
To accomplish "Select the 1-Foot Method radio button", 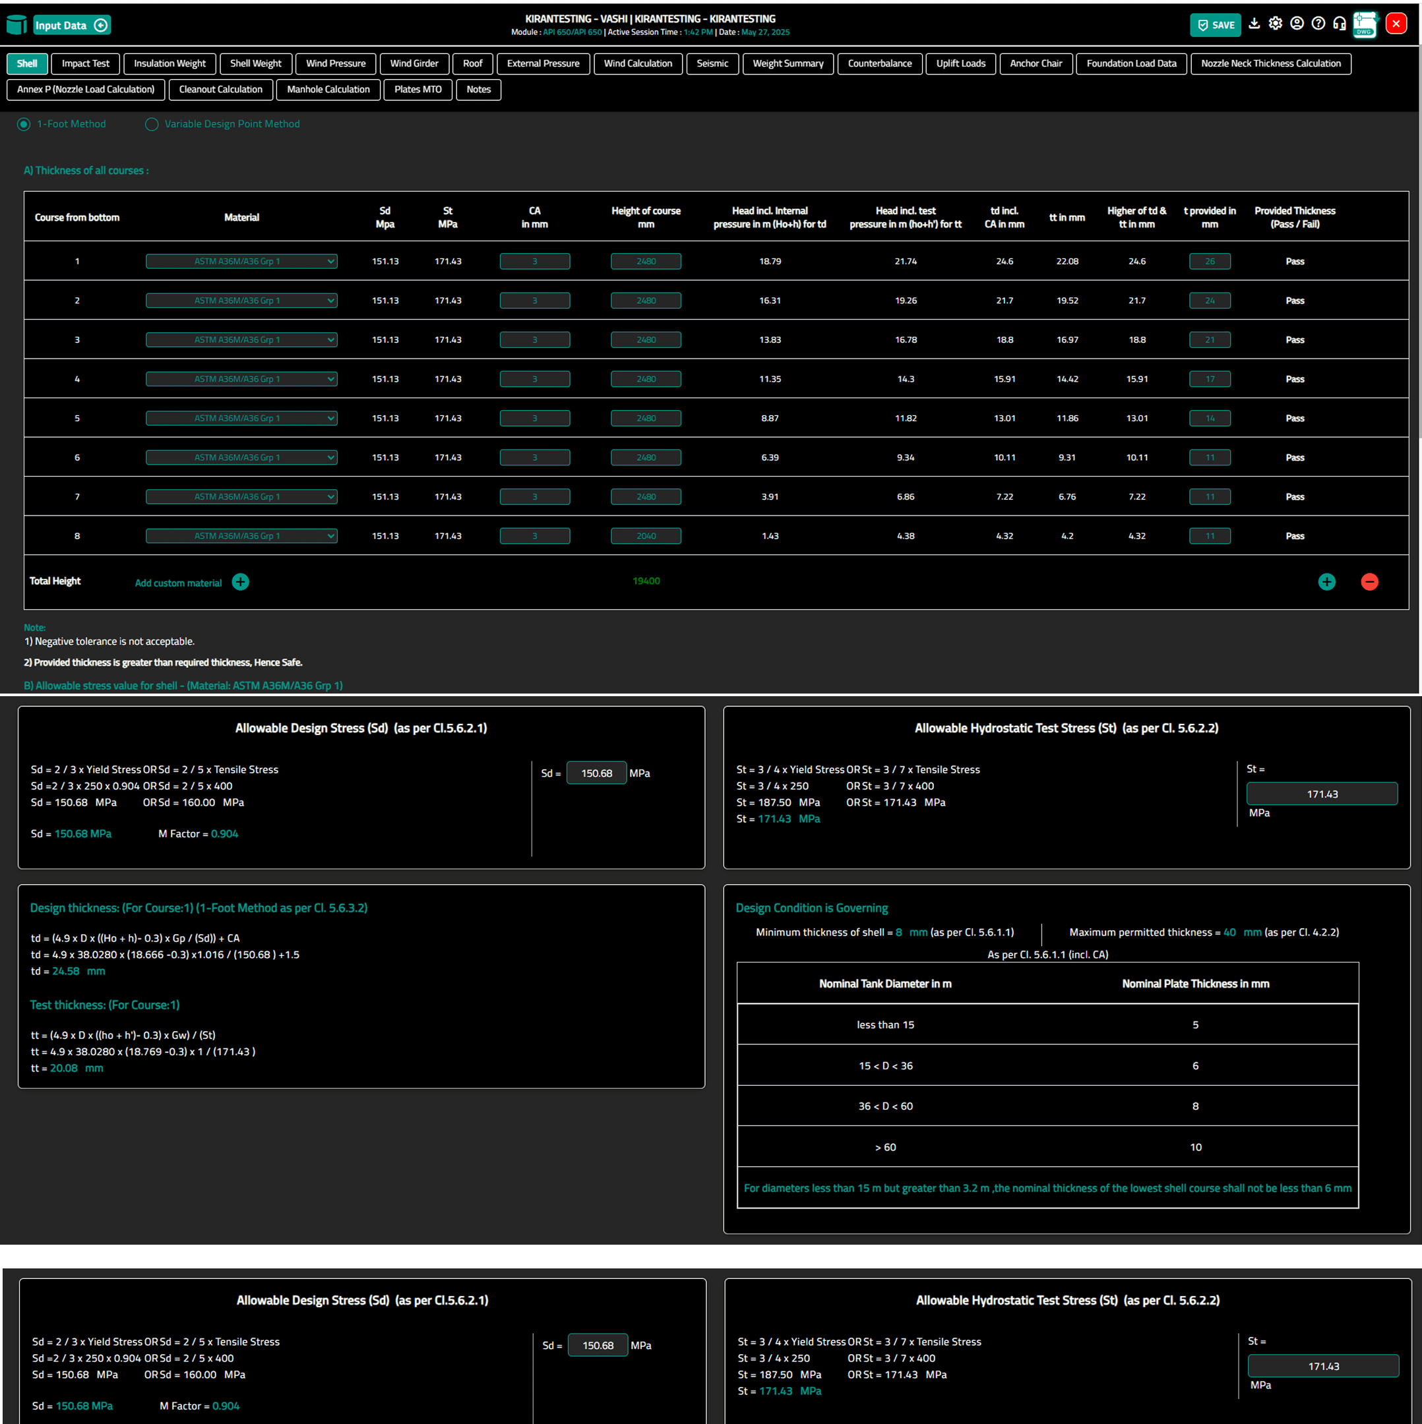I will pos(24,124).
